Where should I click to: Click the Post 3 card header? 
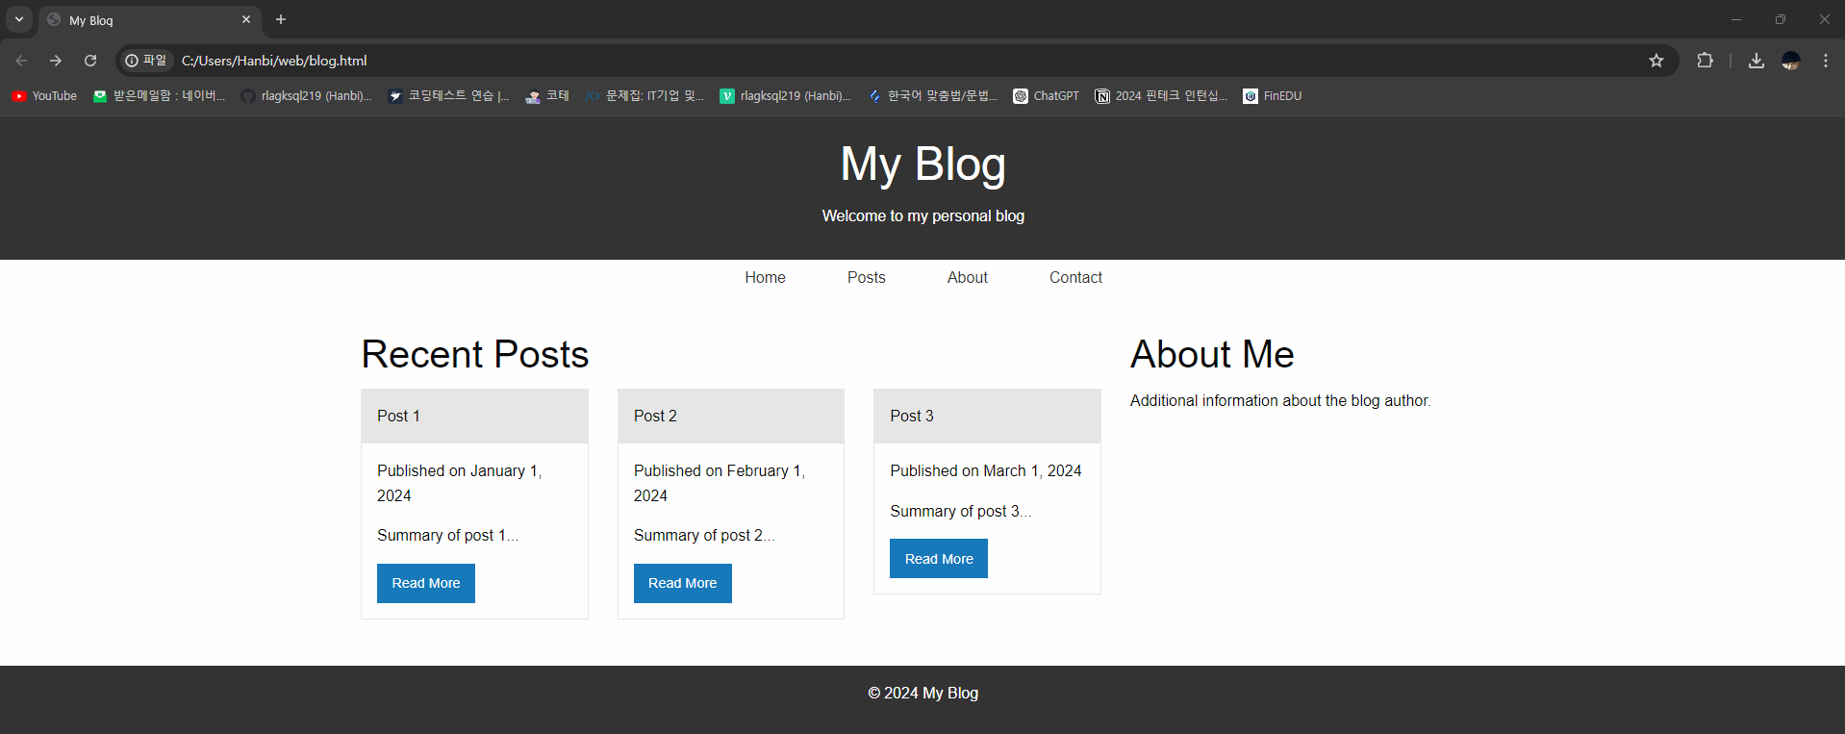pyautogui.click(x=987, y=416)
